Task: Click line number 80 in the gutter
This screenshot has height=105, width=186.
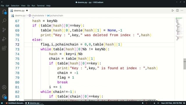Action: click(17, 82)
